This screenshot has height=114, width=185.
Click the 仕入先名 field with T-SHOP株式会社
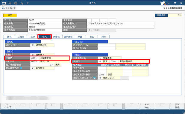[x=45, y=24]
